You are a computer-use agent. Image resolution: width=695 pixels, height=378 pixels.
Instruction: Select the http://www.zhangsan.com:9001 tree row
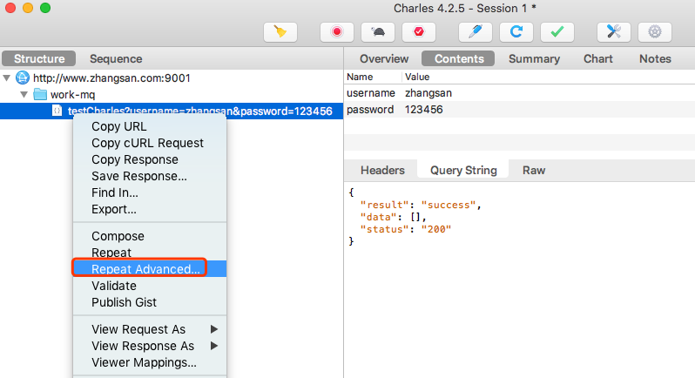point(172,78)
